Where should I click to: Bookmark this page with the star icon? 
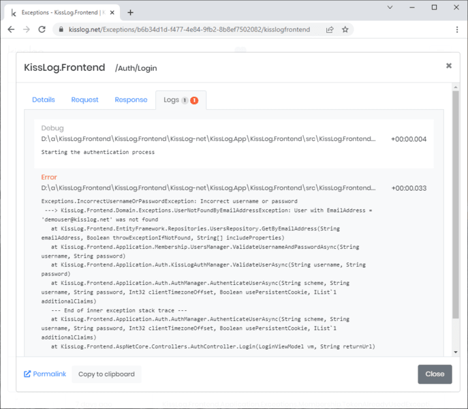(345, 29)
